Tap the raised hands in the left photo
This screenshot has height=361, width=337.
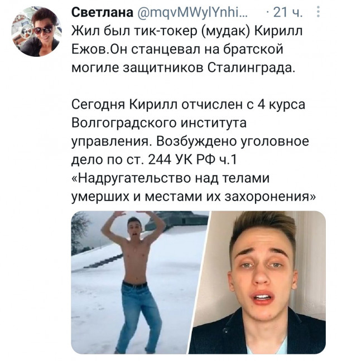click(x=134, y=214)
